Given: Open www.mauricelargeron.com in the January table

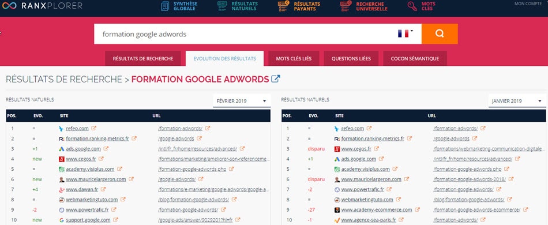Looking at the screenshot, I should 371,179.
